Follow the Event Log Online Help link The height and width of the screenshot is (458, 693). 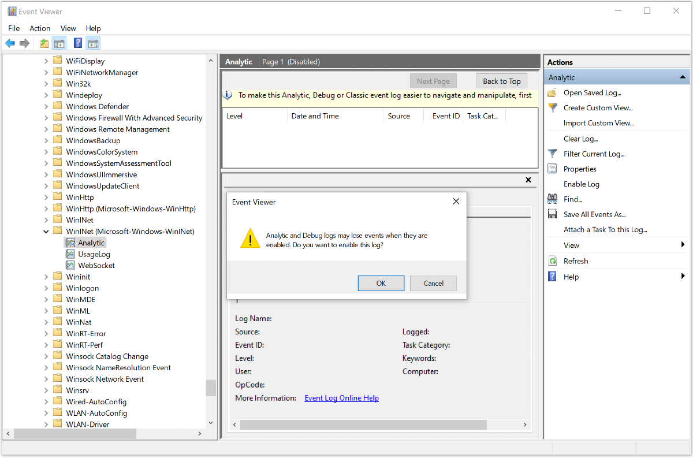(x=342, y=398)
